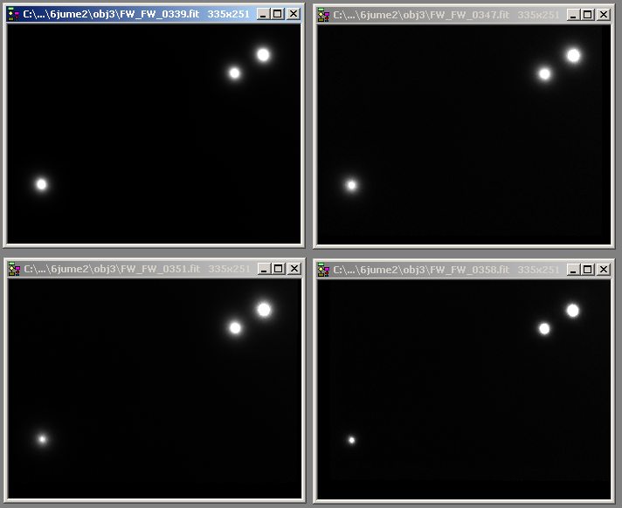Minimize the FW_FW_0347.fit image window
The height and width of the screenshot is (508, 622).
click(573, 15)
